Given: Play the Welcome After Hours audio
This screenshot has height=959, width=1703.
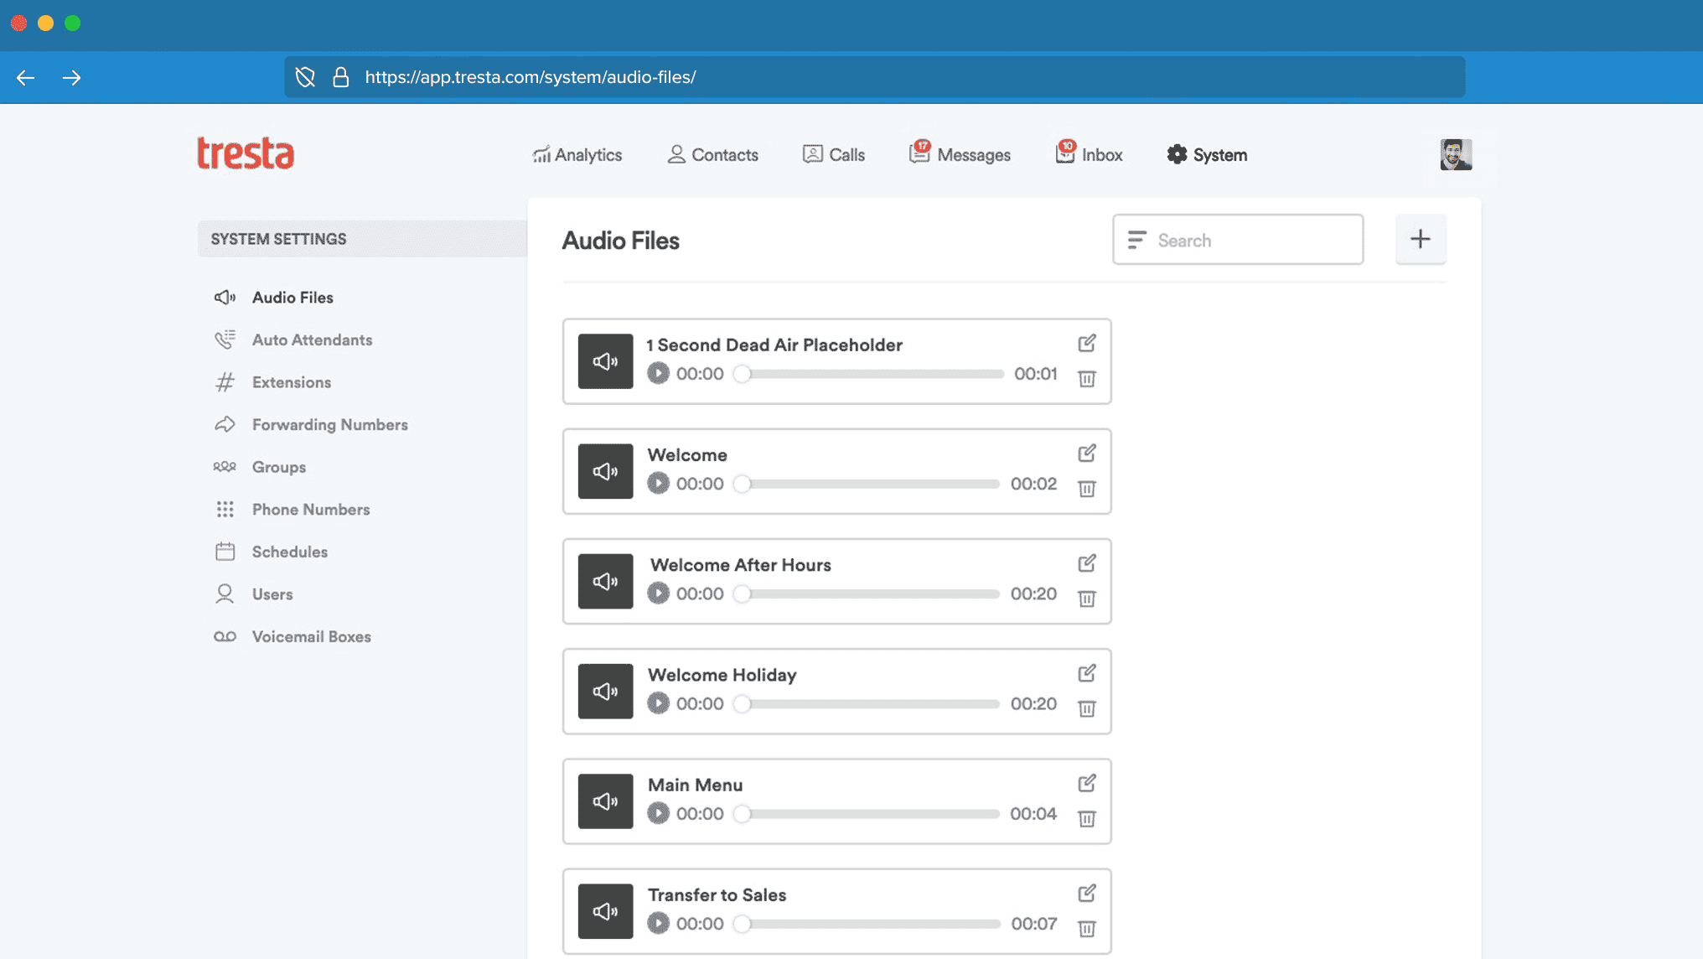Looking at the screenshot, I should pos(658,594).
